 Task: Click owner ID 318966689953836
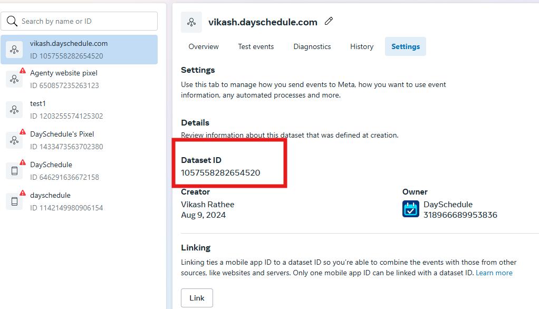tap(460, 215)
